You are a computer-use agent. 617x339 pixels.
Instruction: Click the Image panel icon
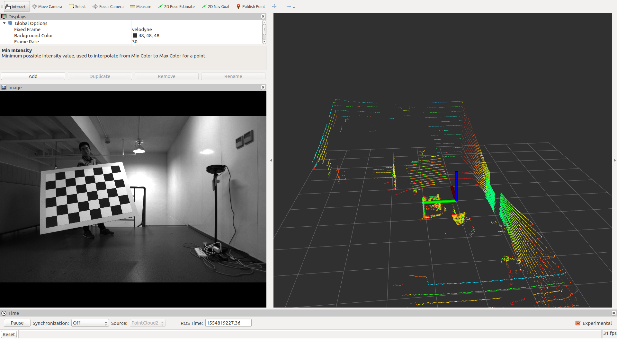click(4, 87)
